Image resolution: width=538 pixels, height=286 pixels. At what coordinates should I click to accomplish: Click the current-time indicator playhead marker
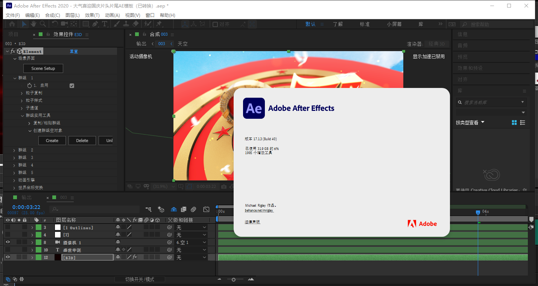coord(478,212)
